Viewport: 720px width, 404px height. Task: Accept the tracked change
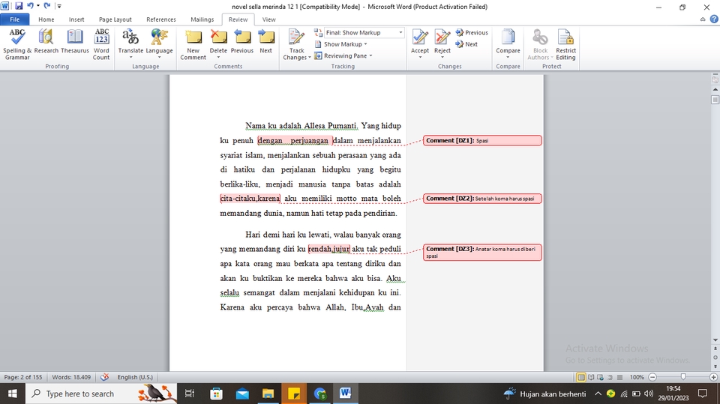tap(420, 38)
